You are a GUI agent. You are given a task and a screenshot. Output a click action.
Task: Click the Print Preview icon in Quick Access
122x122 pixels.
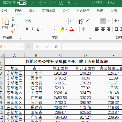61,3
